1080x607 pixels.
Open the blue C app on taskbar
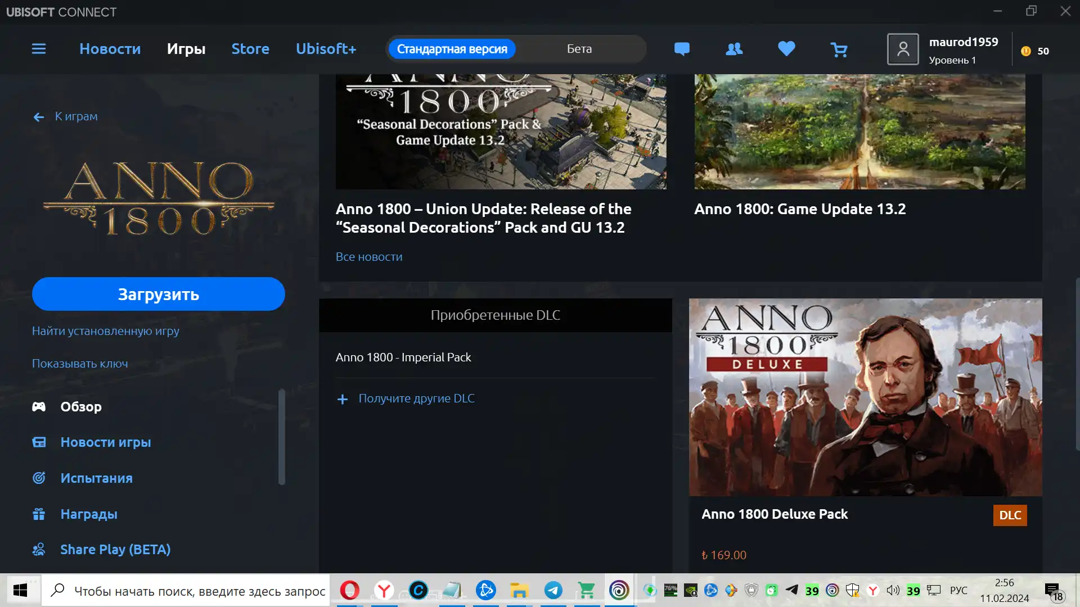click(x=418, y=590)
